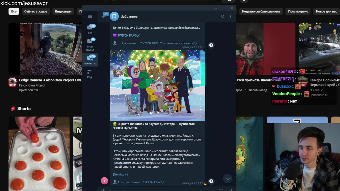Open the @nexta_live mention link
Image resolution: width=340 pixels, height=191 pixels.
point(120,174)
